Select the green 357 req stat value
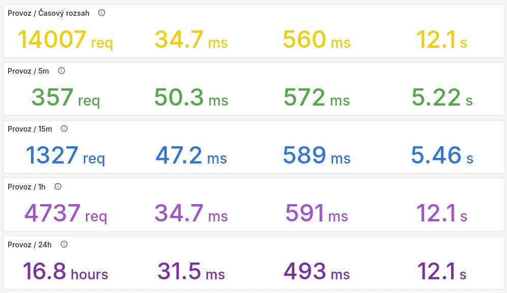507x293 pixels. (x=65, y=97)
